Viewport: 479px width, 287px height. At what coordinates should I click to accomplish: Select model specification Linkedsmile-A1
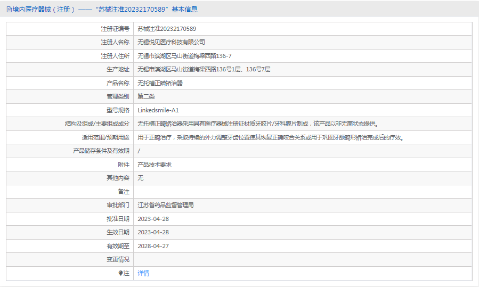[x=158, y=110]
